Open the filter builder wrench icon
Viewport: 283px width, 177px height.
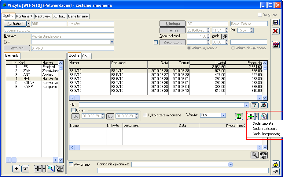pos(264,105)
